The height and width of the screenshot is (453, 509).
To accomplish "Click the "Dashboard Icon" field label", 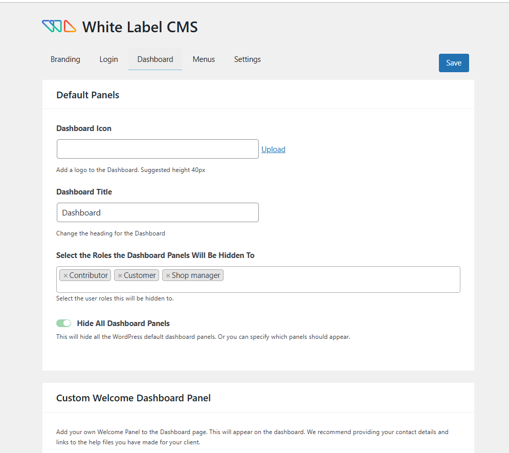I will point(84,128).
